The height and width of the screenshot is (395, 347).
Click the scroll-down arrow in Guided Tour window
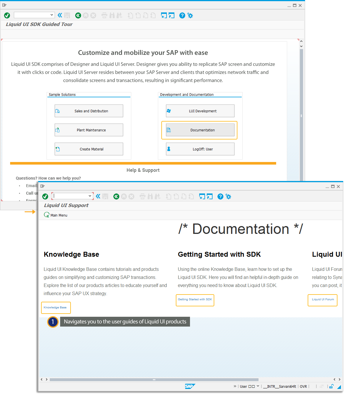click(301, 46)
